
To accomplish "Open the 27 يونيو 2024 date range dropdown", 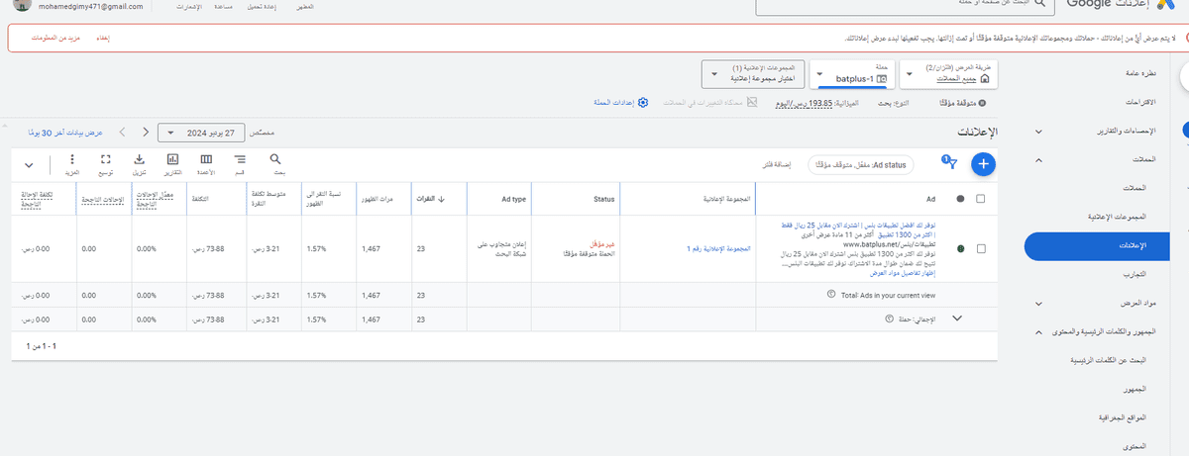I will pyautogui.click(x=202, y=132).
